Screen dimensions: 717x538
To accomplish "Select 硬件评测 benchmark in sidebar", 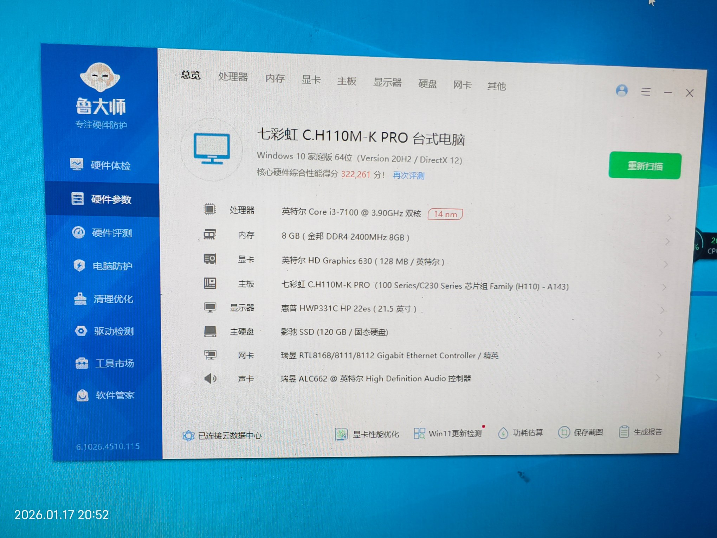I will coord(111,232).
